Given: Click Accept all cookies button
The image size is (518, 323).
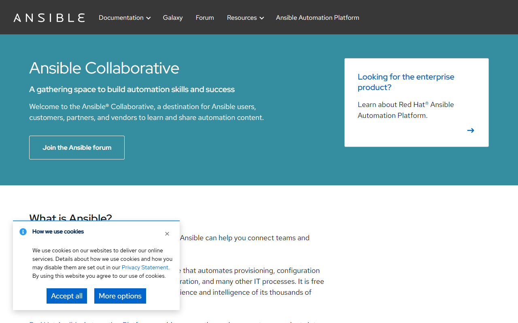Looking at the screenshot, I should coord(67,296).
